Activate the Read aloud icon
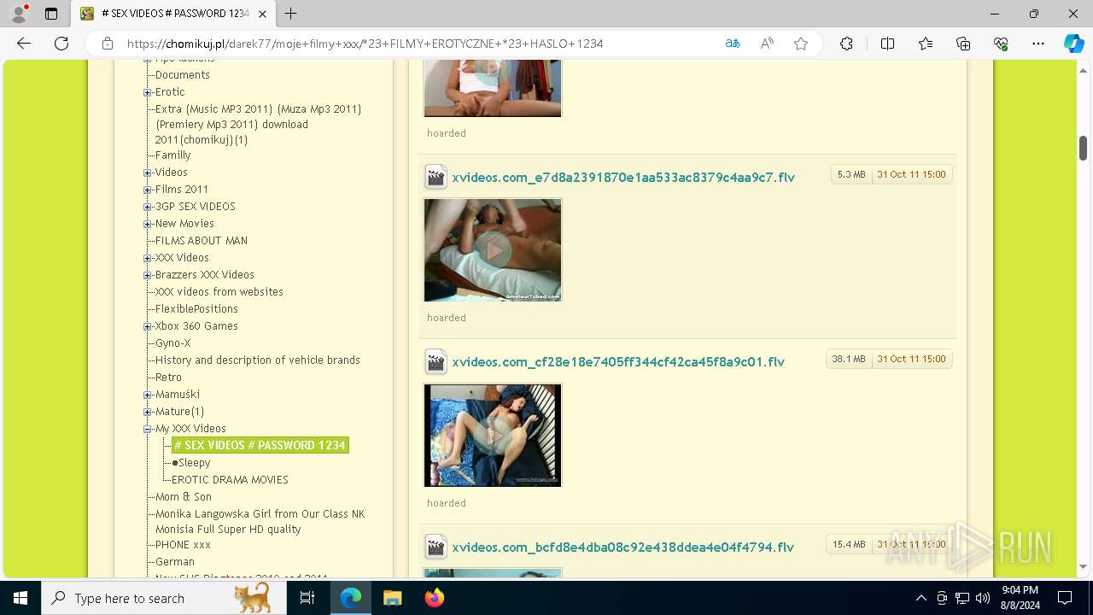Image resolution: width=1093 pixels, height=615 pixels. point(767,44)
